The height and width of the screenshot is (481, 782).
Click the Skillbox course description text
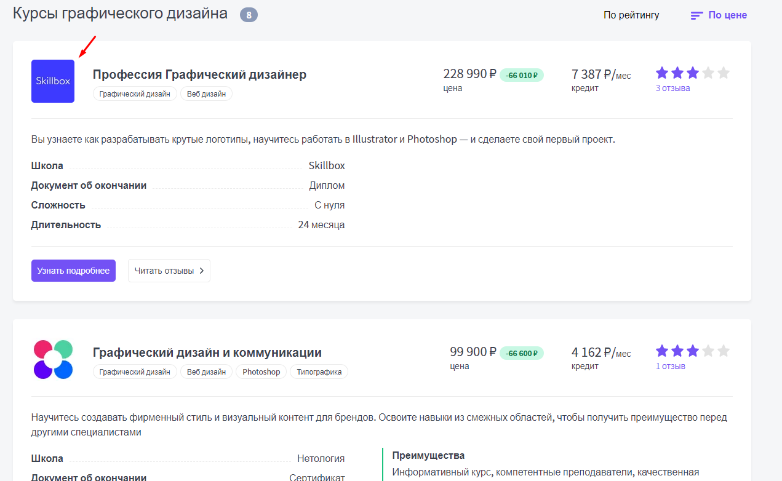(x=323, y=140)
